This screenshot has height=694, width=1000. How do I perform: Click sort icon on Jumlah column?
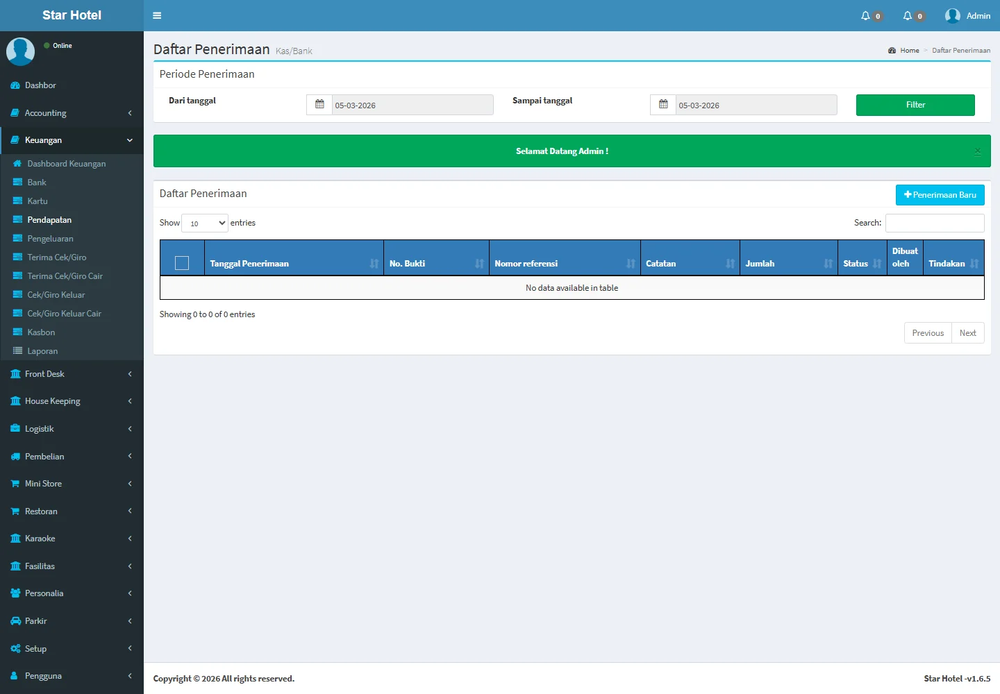[x=828, y=264]
